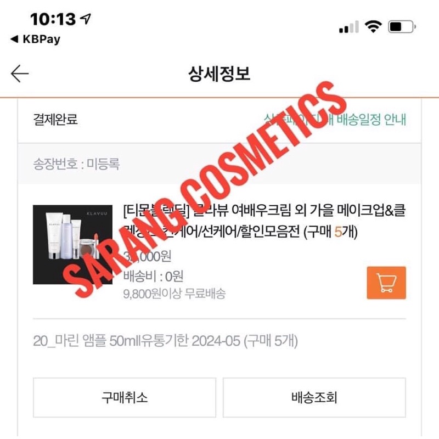The height and width of the screenshot is (439, 439).
Task: Tap the location arrow next to time
Action: pos(86,19)
